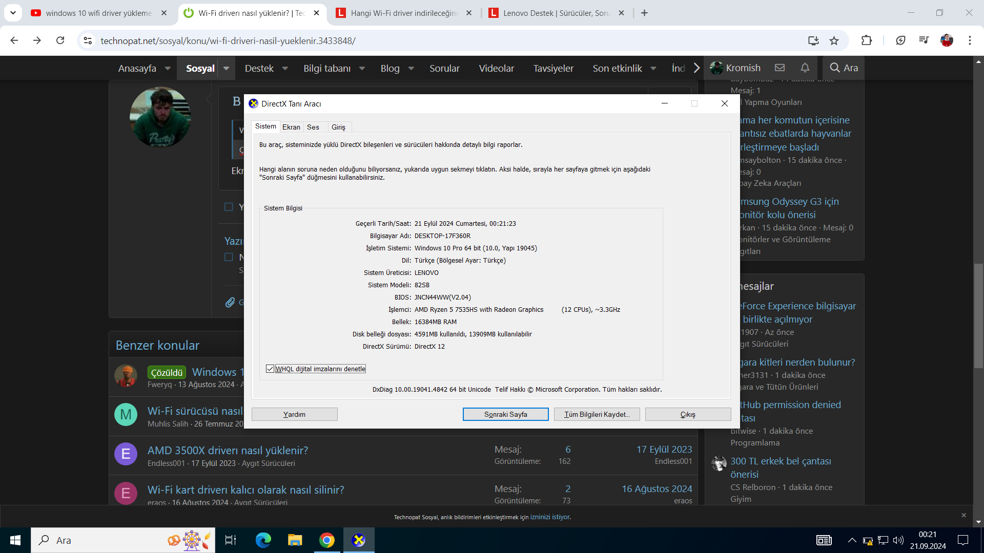The height and width of the screenshot is (553, 984).
Task: Open File Explorer from the taskbar
Action: click(x=295, y=540)
